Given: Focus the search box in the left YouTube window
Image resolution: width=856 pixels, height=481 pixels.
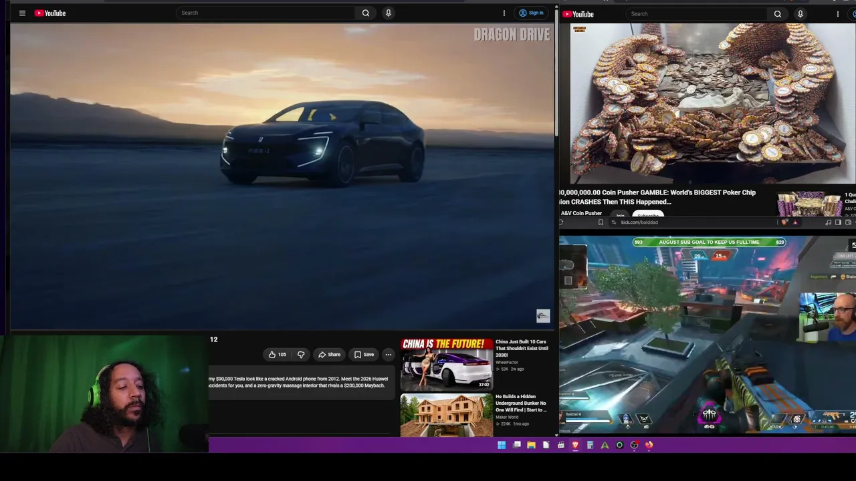Looking at the screenshot, I should (x=265, y=13).
